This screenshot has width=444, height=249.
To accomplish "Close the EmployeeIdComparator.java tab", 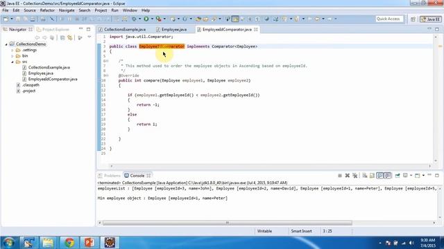I will coord(256,29).
